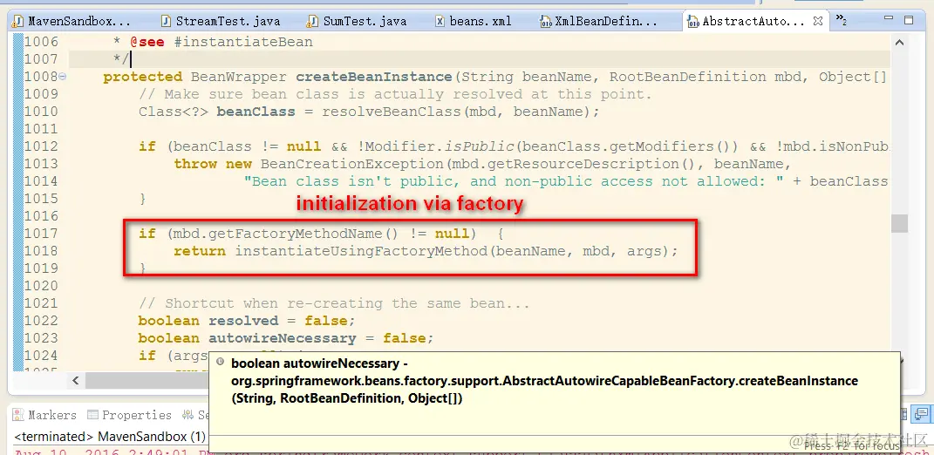The image size is (934, 455).
Task: Click the variable icon in the hover tooltip
Action: pyautogui.click(x=221, y=362)
